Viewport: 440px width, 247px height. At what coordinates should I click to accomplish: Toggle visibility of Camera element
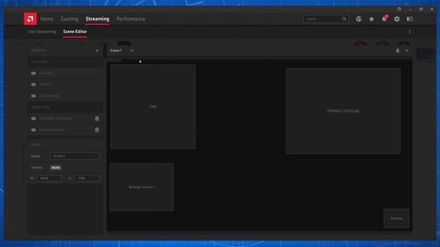coord(34,84)
